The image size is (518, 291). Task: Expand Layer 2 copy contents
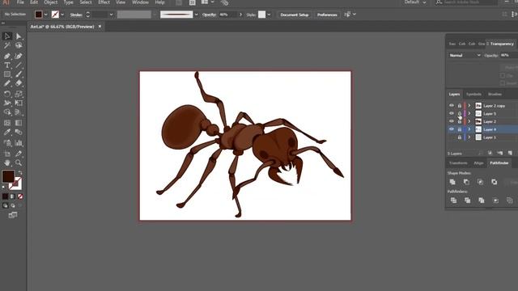pyautogui.click(x=469, y=106)
